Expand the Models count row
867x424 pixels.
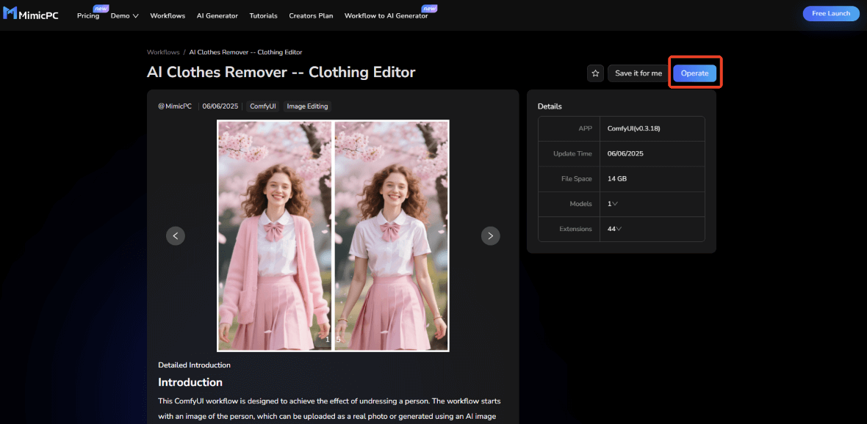(x=612, y=204)
